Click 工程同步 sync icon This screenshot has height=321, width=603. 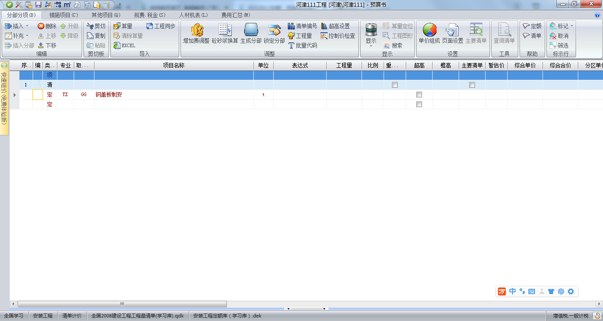[150, 26]
